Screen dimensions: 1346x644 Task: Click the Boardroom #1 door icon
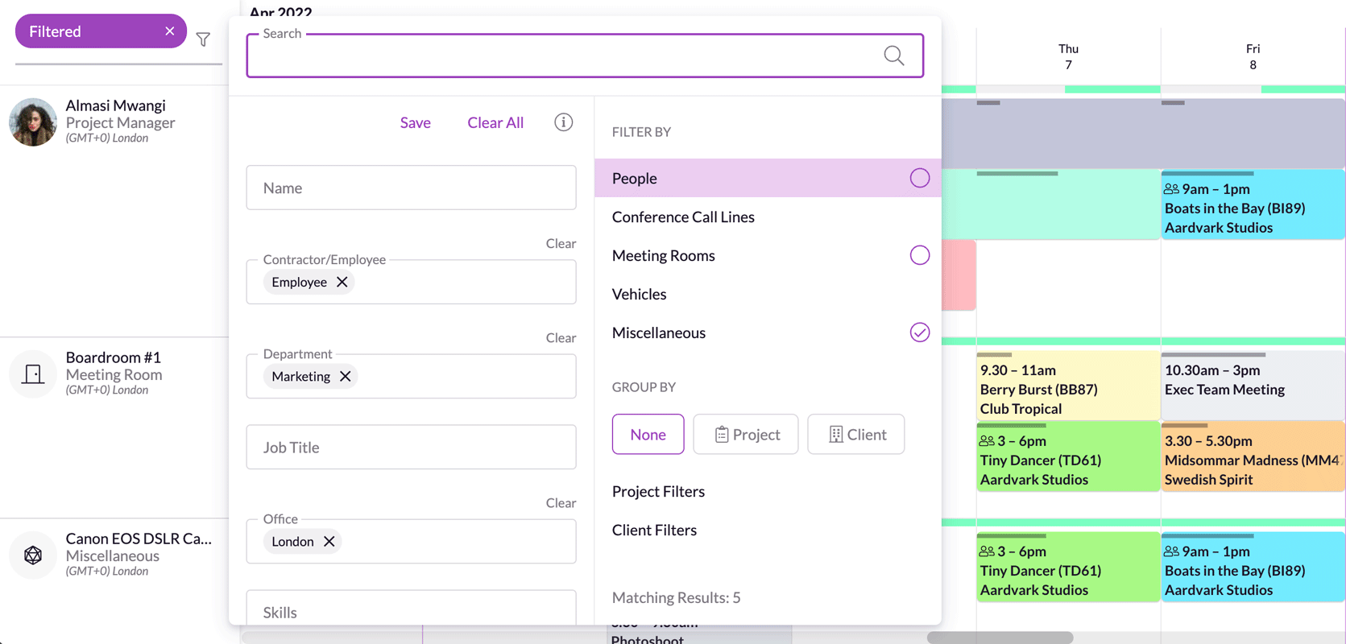[x=33, y=374]
